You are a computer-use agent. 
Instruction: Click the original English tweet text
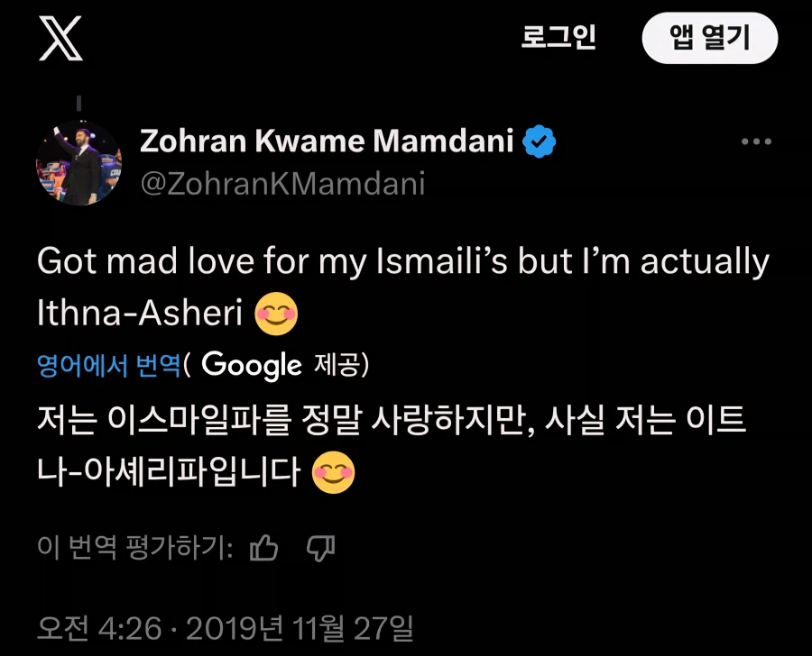[402, 262]
